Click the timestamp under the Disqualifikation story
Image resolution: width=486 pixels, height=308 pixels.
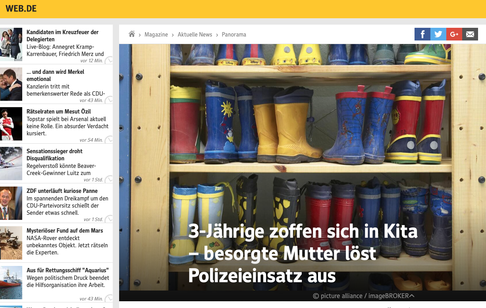(93, 180)
